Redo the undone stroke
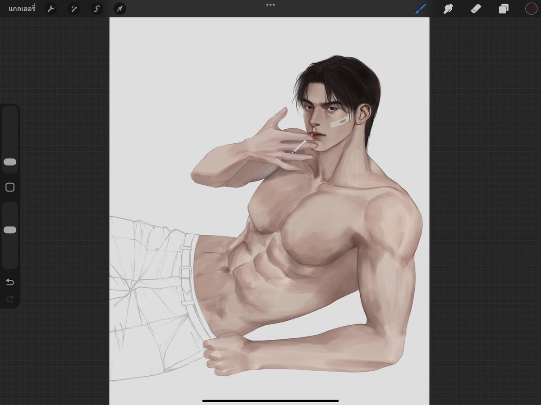This screenshot has width=541, height=405. click(10, 298)
